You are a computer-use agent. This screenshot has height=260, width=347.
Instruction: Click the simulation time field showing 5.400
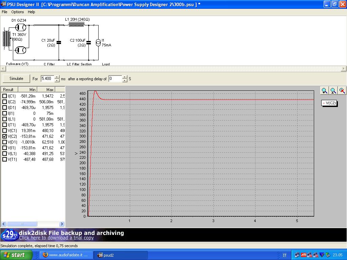coord(47,79)
